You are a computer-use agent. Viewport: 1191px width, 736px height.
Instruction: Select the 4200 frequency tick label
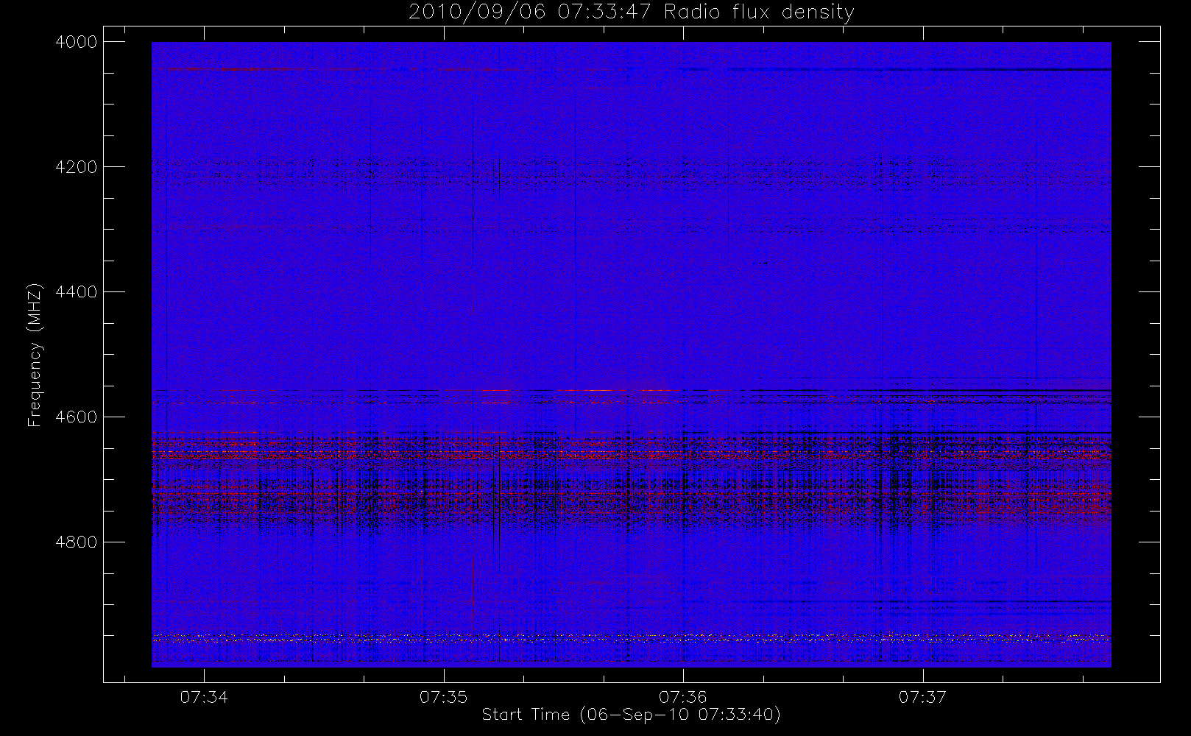[x=77, y=167]
